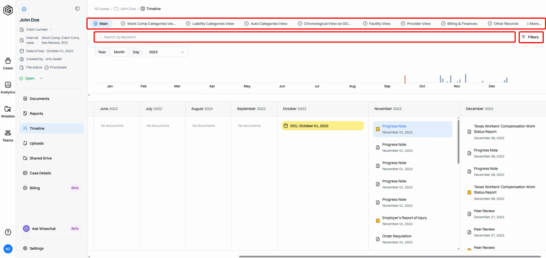Screen dimensions: 546x258
Task: Open Shared Drive in the sidebar
Action: [x=52, y=158]
